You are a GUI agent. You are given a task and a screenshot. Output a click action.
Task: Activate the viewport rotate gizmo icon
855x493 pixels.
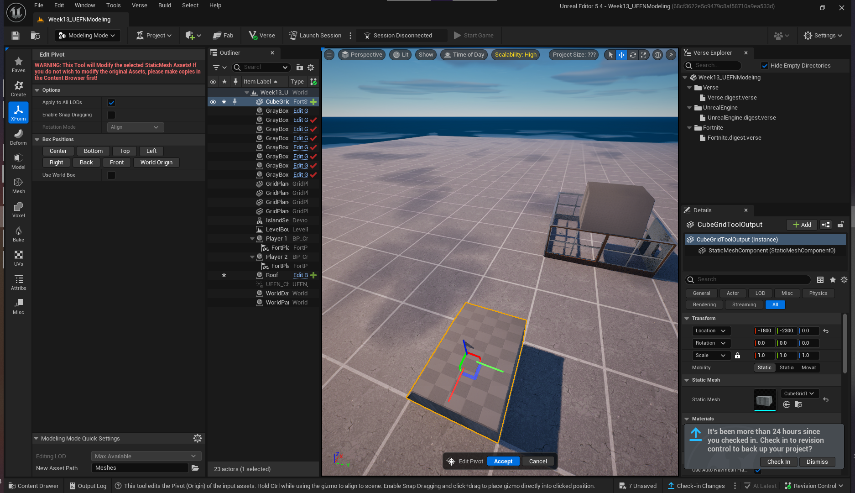pos(633,55)
